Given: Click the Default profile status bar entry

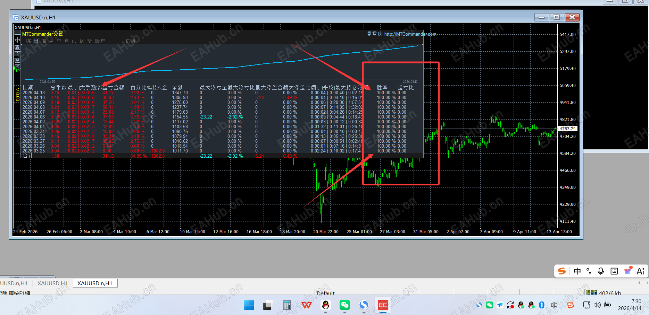Looking at the screenshot, I should (326, 293).
